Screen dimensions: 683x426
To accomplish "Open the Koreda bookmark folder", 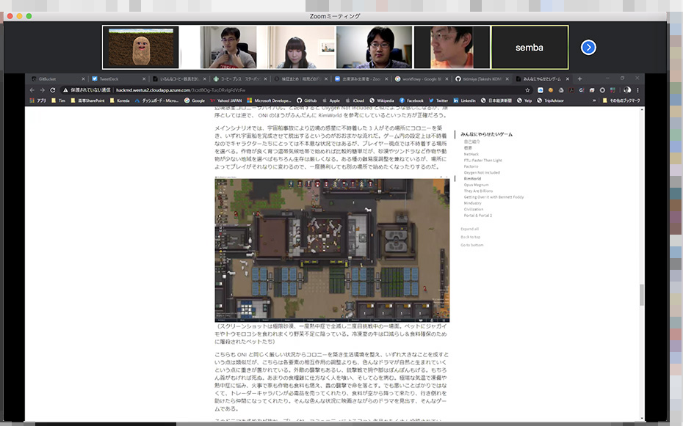I will [x=120, y=100].
